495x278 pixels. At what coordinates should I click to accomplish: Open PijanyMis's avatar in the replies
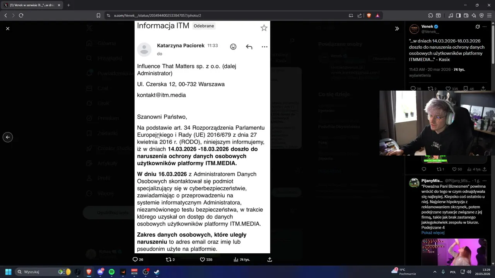(414, 183)
